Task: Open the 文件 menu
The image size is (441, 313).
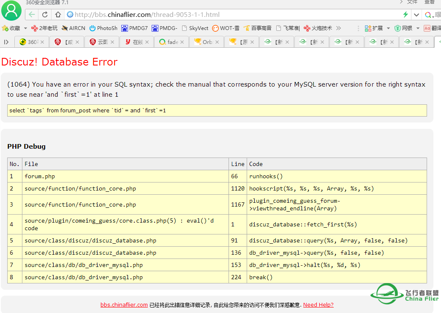Action: (x=412, y=2)
